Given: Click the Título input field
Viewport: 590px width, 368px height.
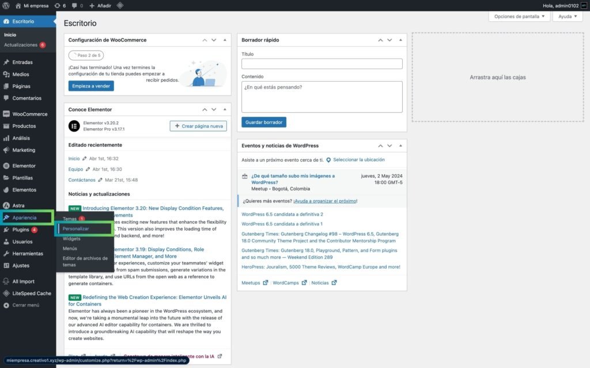Looking at the screenshot, I should [322, 64].
